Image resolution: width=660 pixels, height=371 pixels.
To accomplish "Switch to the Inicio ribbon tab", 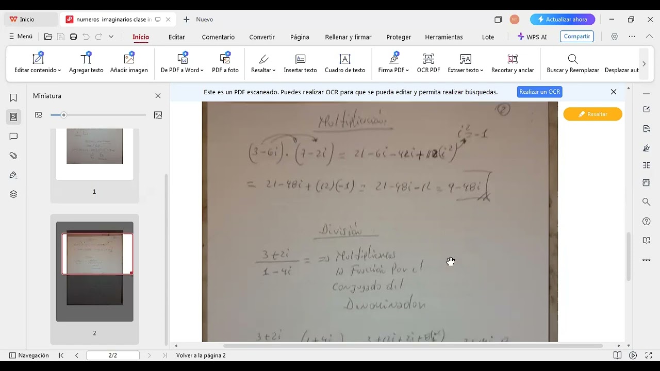I will pos(141,37).
